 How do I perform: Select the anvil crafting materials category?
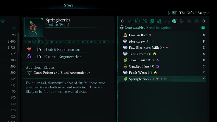(182, 21)
